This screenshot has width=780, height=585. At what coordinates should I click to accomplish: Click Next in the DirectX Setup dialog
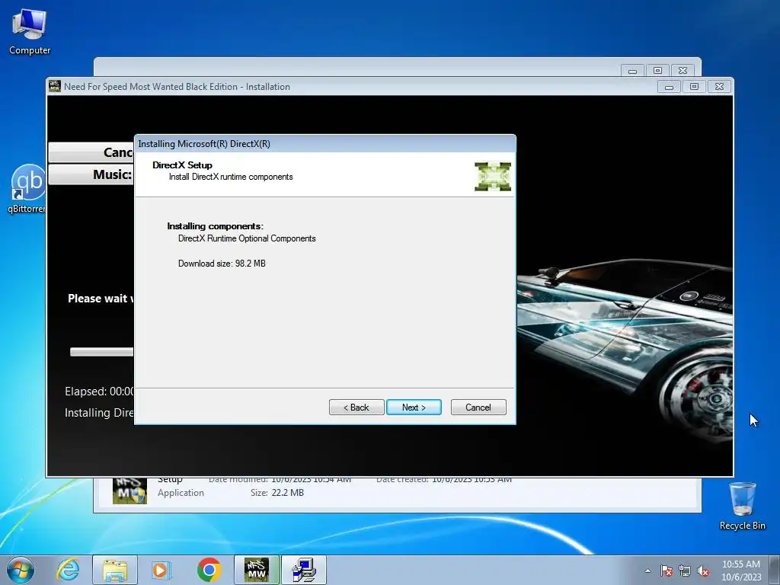click(x=414, y=407)
